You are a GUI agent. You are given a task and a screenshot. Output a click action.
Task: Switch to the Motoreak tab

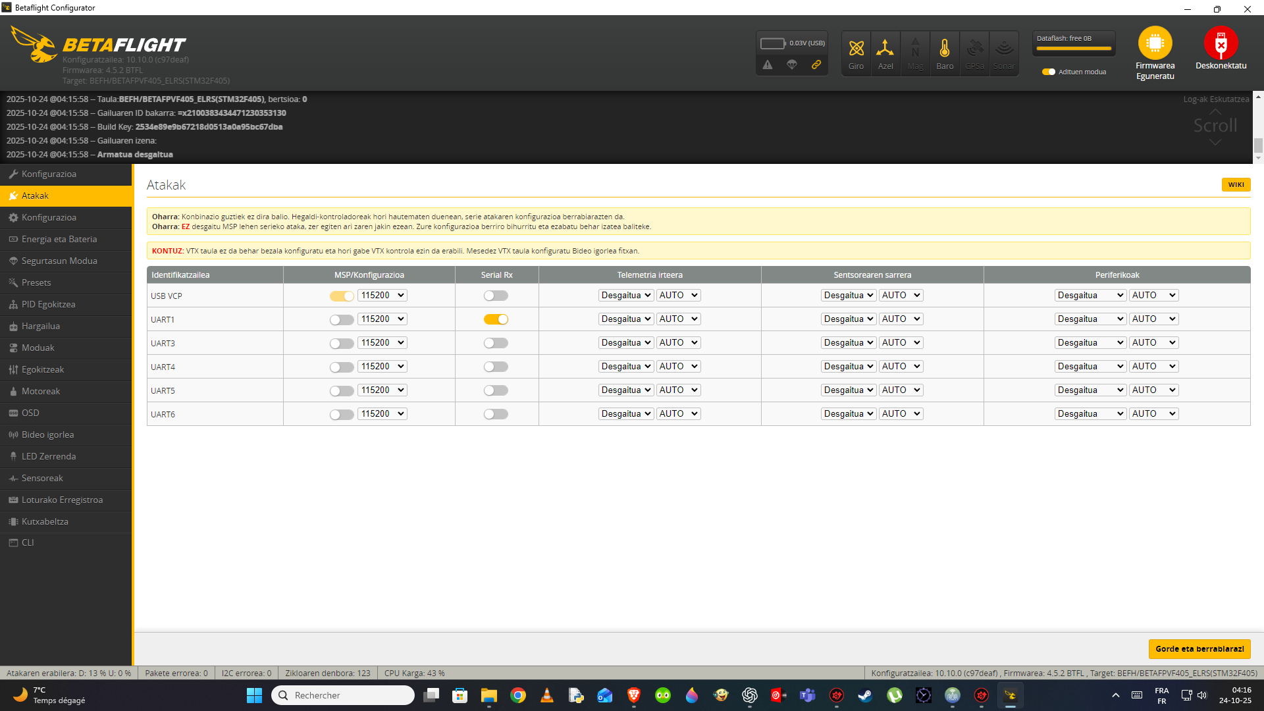point(41,391)
